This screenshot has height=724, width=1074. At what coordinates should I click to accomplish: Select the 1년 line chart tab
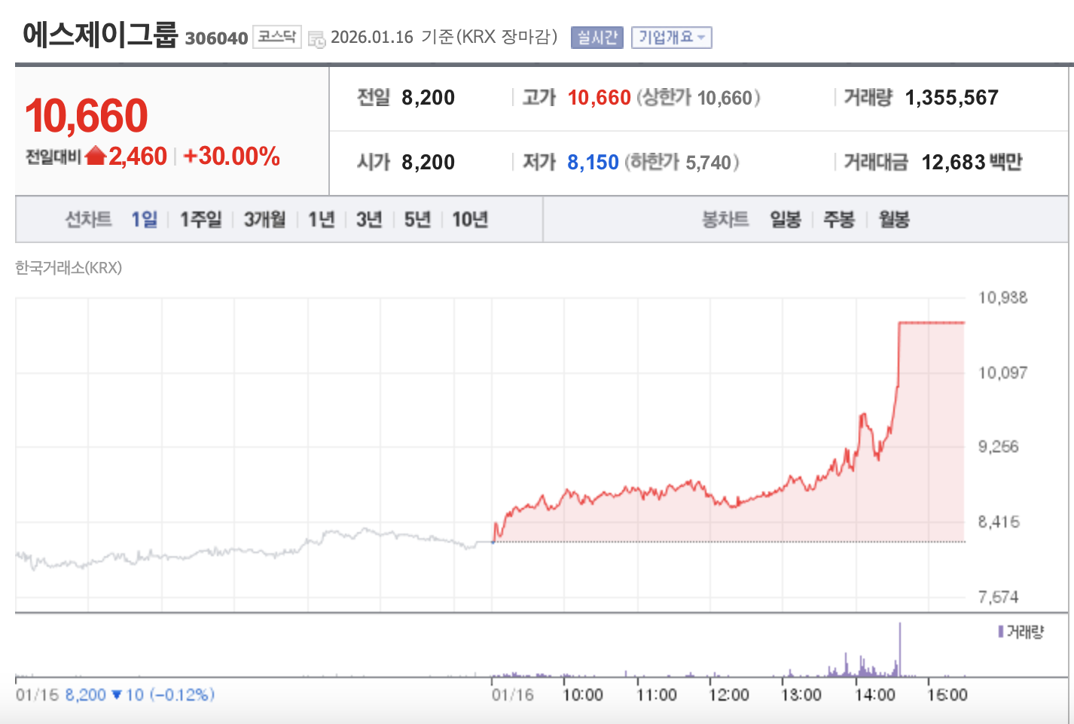click(322, 219)
